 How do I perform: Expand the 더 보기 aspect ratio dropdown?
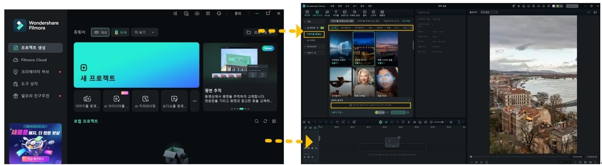pyautogui.click(x=144, y=32)
